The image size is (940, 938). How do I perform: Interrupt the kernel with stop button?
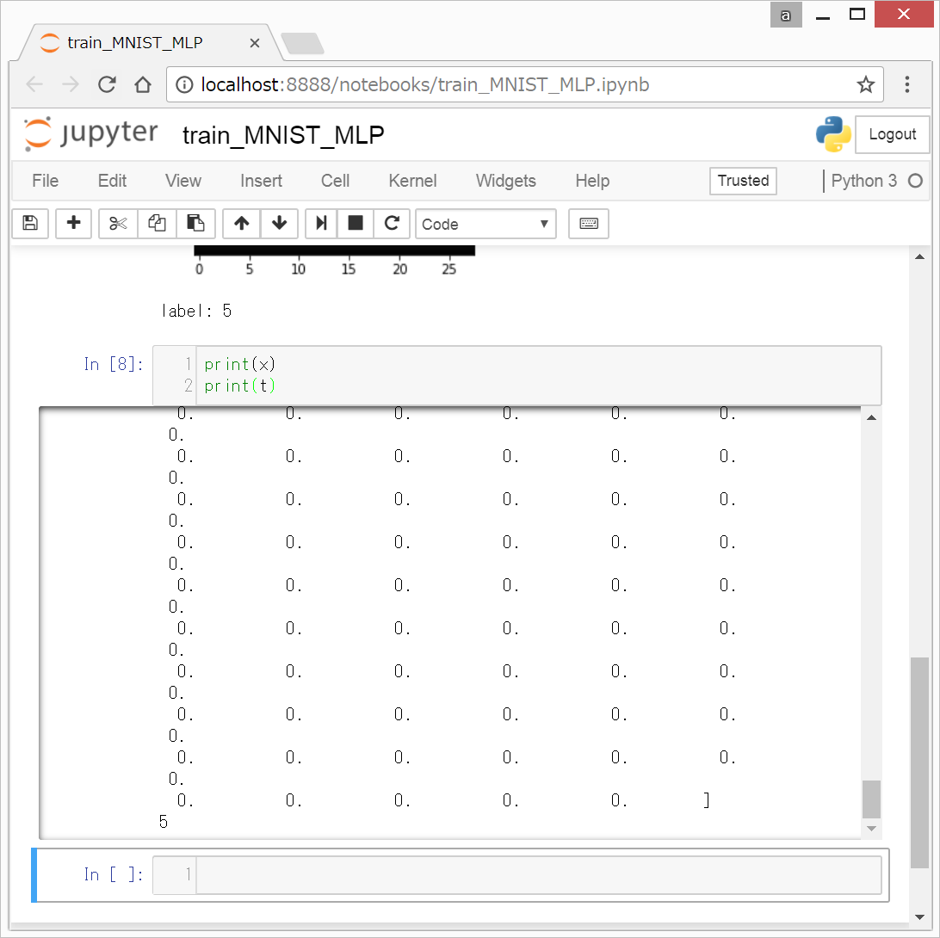pos(355,224)
